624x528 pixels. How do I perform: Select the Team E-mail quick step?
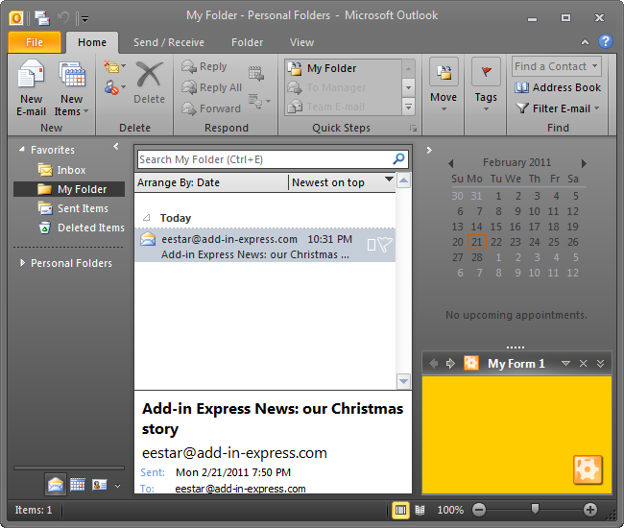click(x=343, y=107)
